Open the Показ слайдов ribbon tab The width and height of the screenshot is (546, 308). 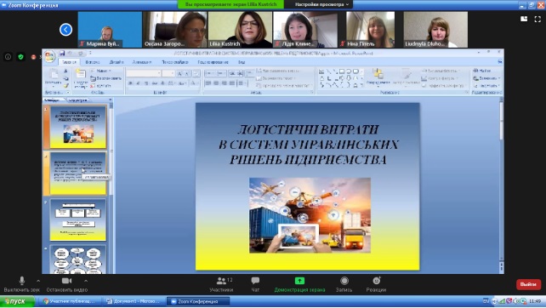(175, 62)
